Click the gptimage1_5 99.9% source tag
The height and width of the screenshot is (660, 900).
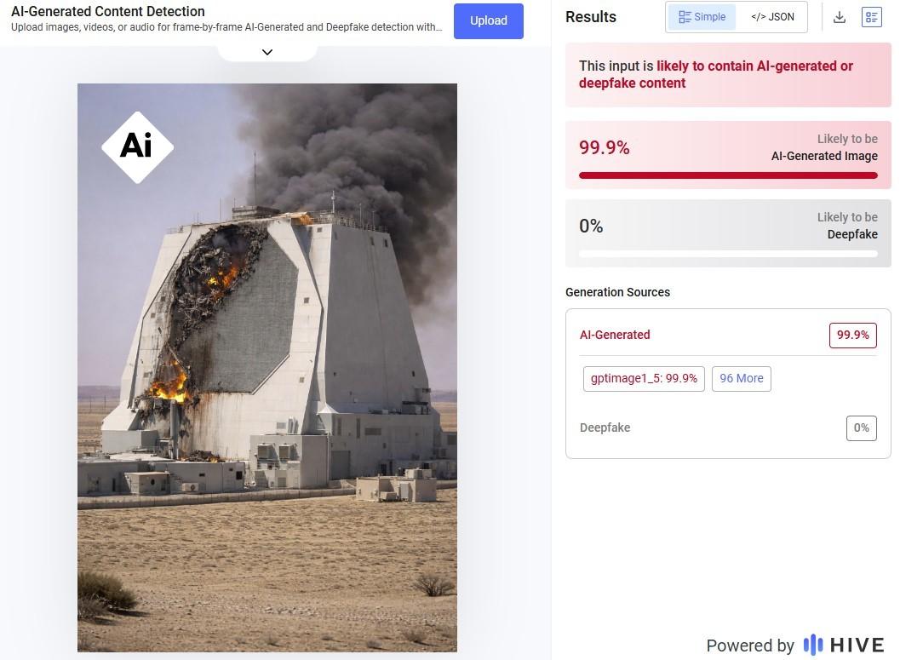(644, 378)
